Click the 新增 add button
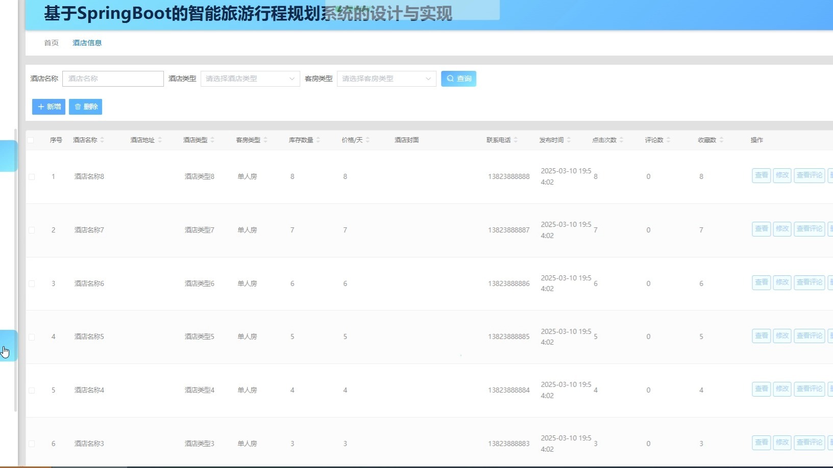This screenshot has height=468, width=833. [x=48, y=107]
